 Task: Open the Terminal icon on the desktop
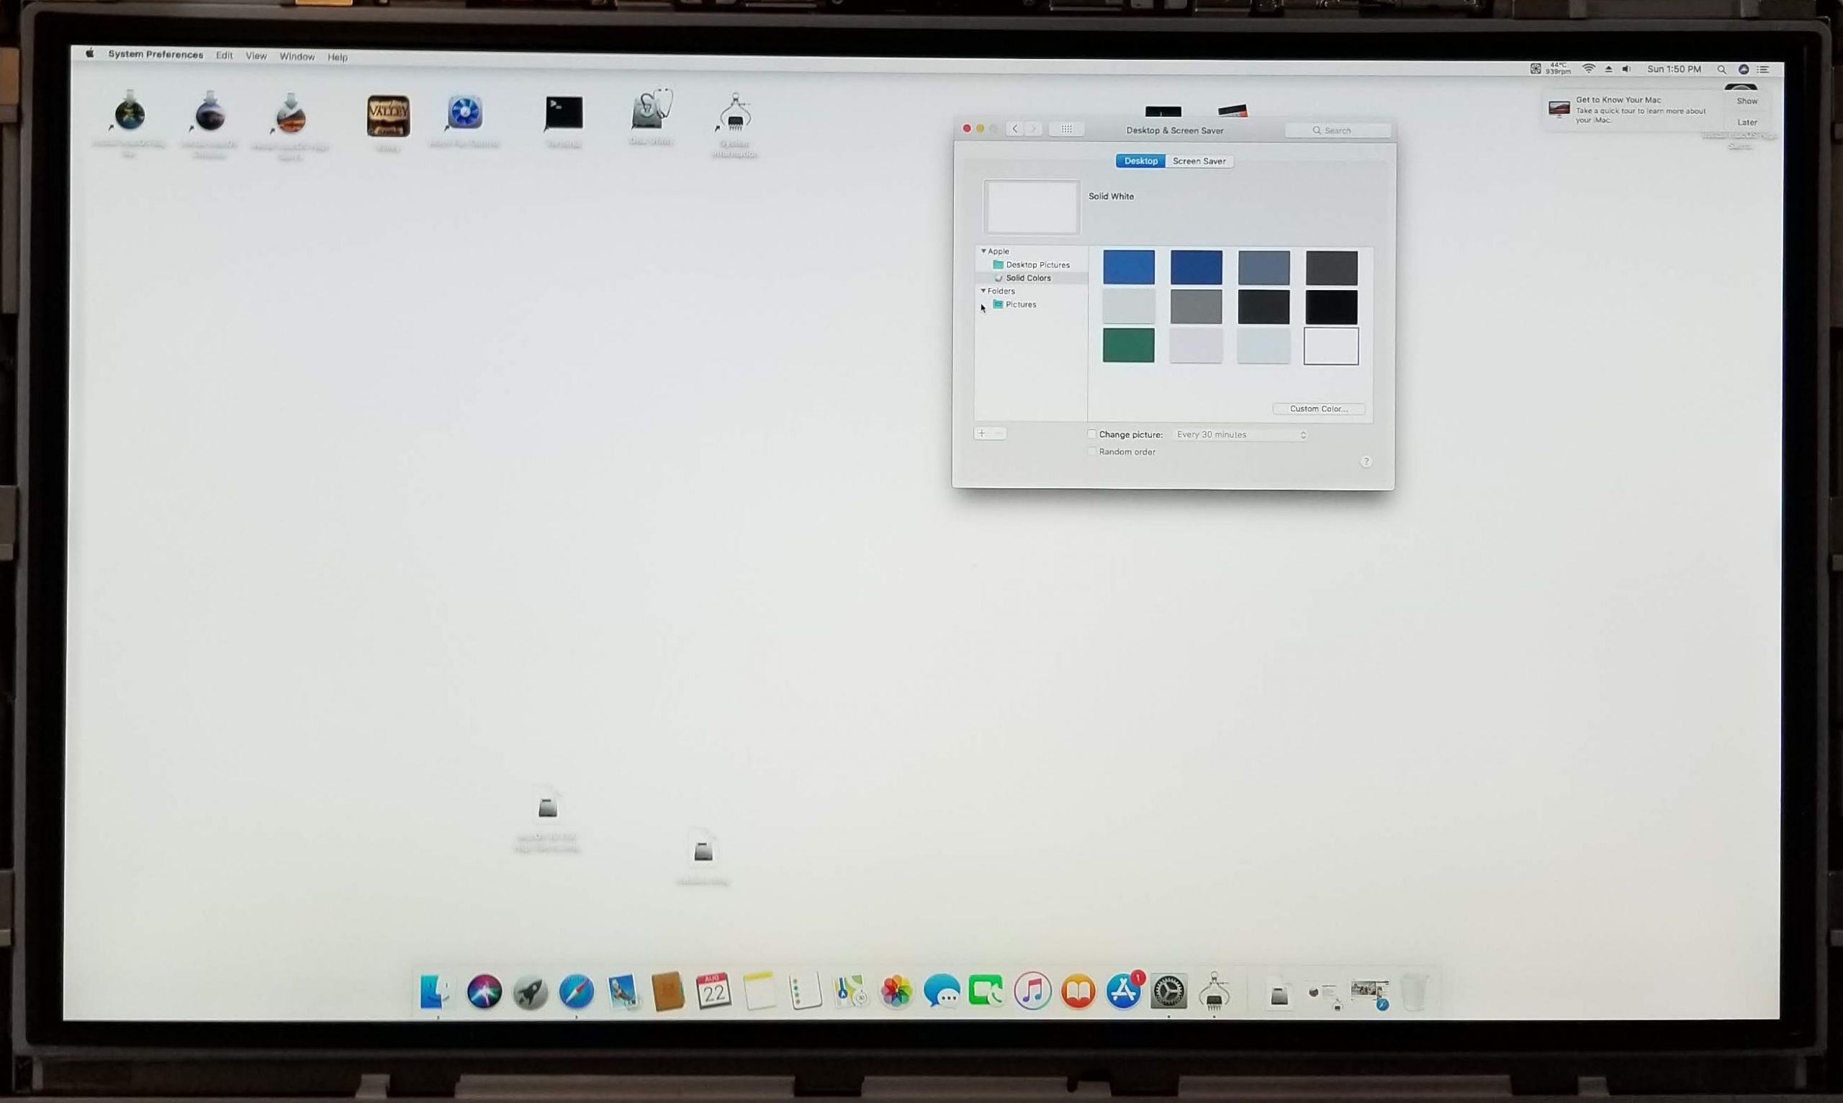click(x=563, y=114)
